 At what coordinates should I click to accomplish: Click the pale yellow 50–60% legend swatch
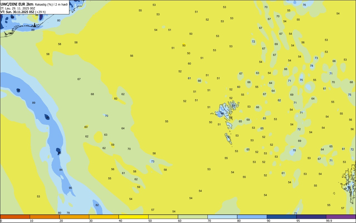[x=163, y=217]
